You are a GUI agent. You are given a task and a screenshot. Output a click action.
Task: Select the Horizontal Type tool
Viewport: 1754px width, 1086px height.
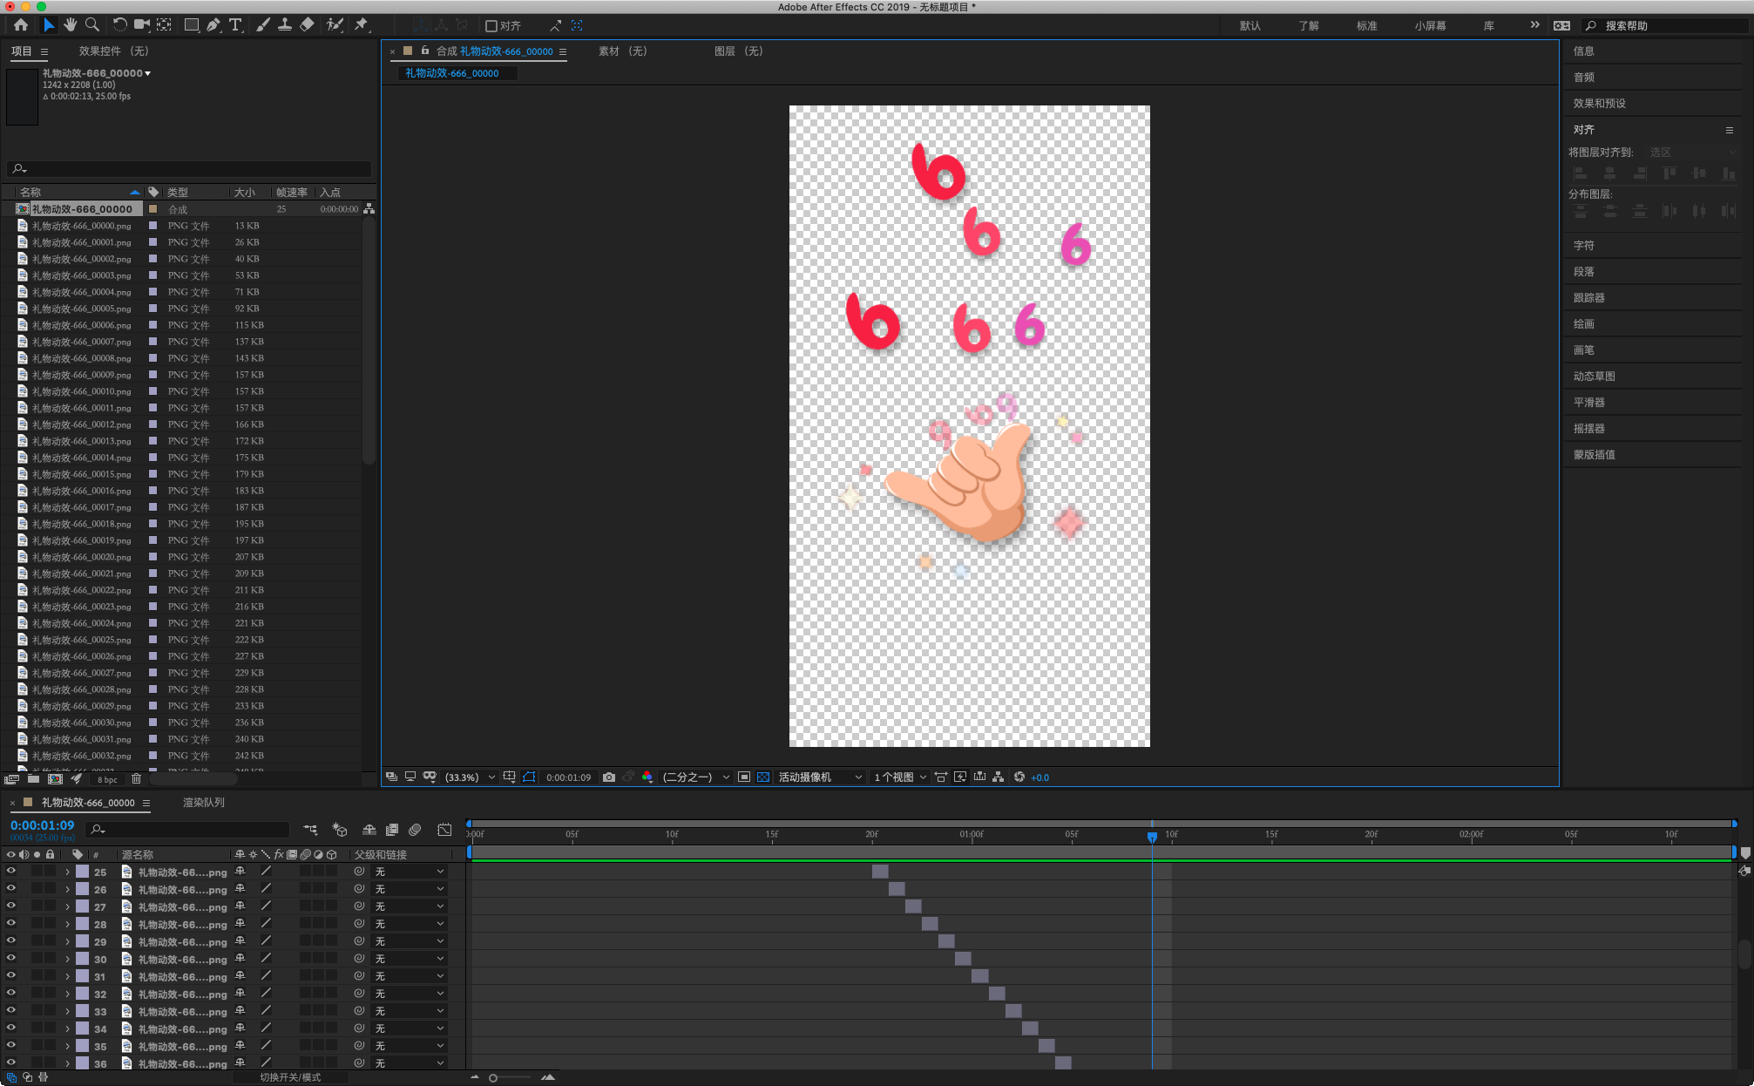[235, 25]
